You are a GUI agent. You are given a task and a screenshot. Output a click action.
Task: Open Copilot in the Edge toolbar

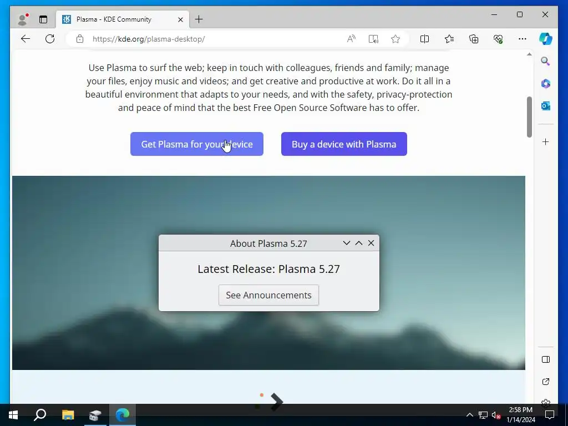(546, 39)
